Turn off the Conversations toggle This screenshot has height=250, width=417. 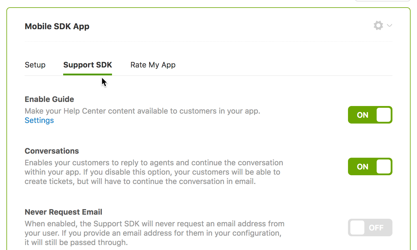pos(370,166)
